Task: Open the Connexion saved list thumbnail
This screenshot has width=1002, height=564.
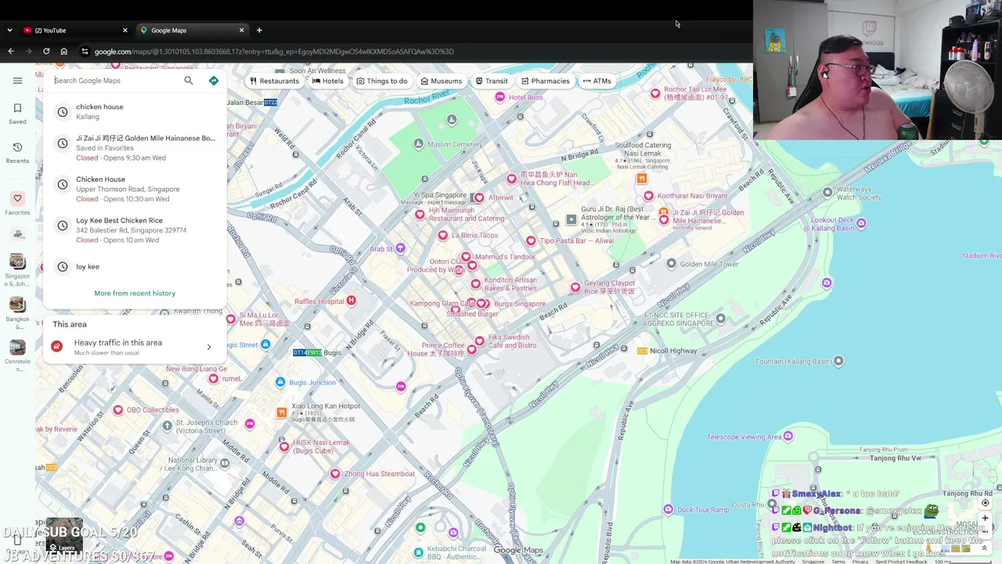Action: click(x=17, y=347)
